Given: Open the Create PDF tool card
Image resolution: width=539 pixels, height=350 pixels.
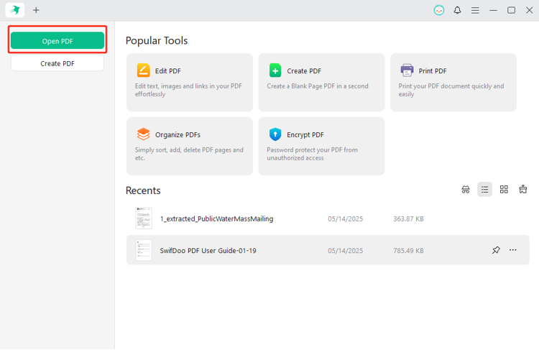Looking at the screenshot, I should pos(321,82).
